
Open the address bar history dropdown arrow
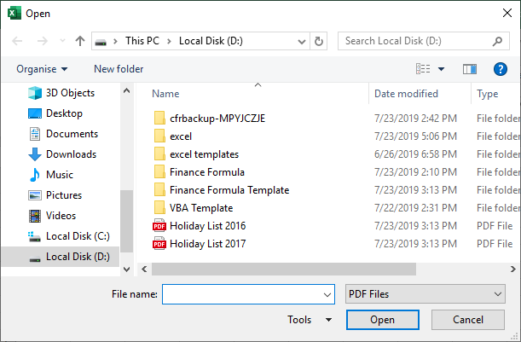302,41
